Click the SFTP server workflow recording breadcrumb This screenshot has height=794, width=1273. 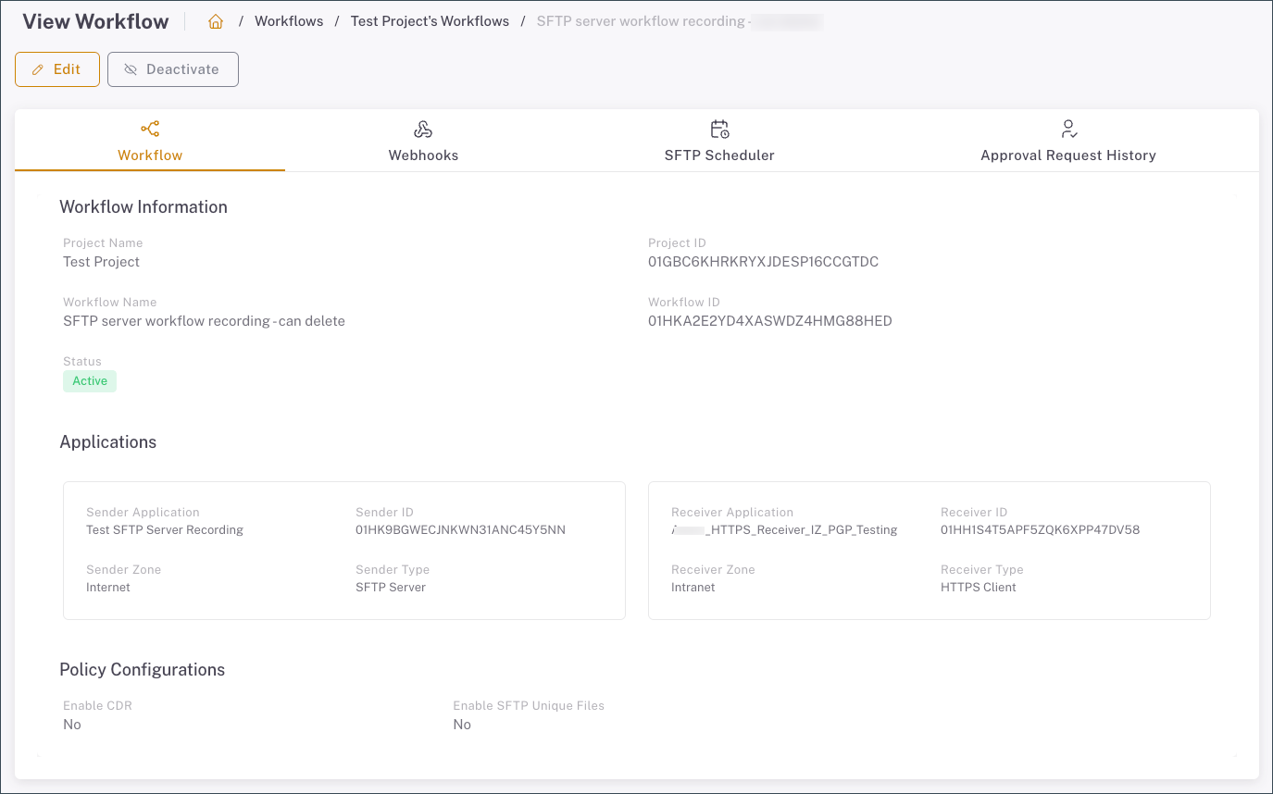[x=680, y=21]
